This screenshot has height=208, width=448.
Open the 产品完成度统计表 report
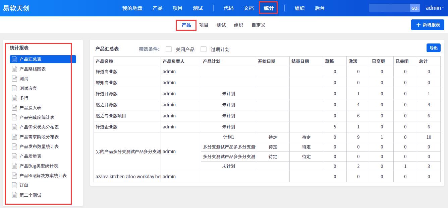coord(37,117)
